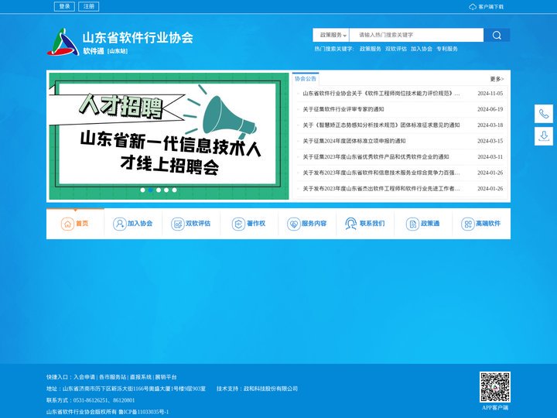
Task: Open the phone contact floating icon
Action: tap(544, 114)
